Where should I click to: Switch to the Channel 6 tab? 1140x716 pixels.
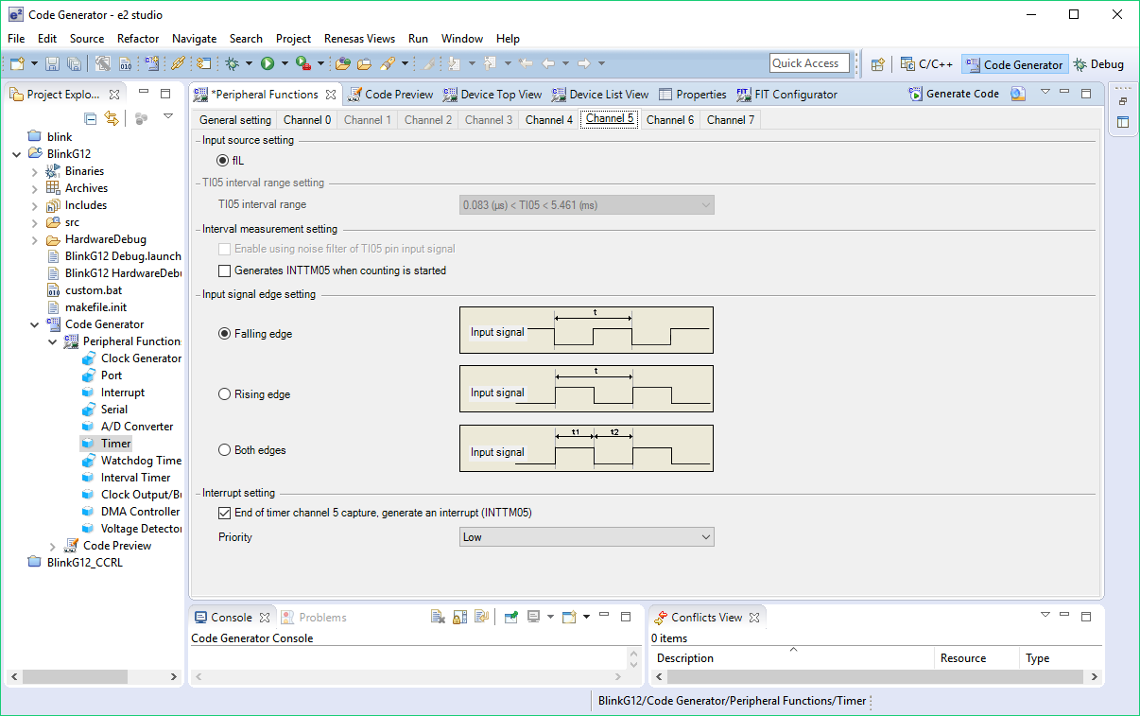(670, 120)
